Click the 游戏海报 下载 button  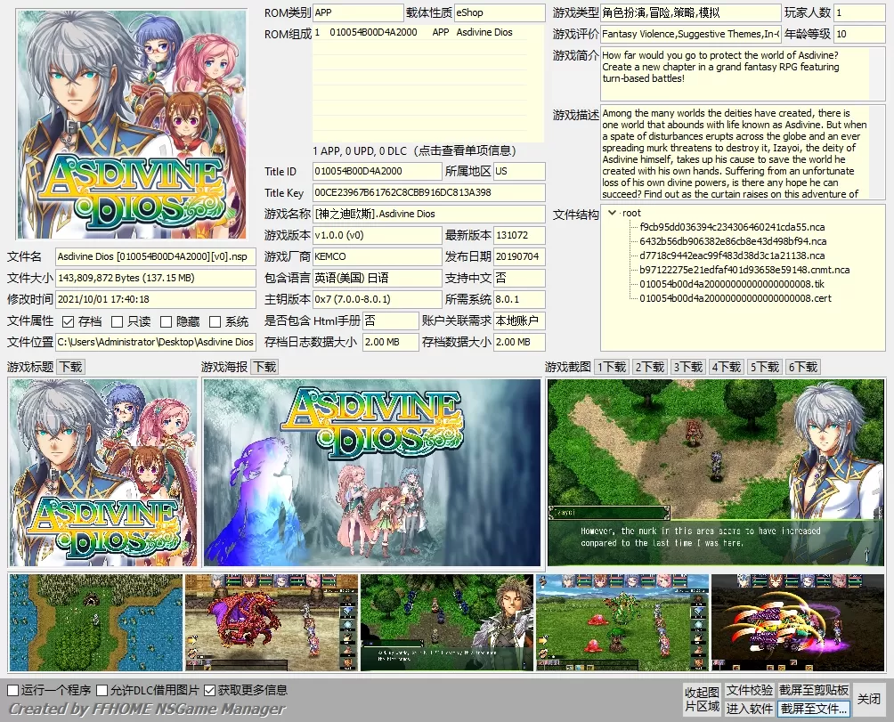(265, 367)
